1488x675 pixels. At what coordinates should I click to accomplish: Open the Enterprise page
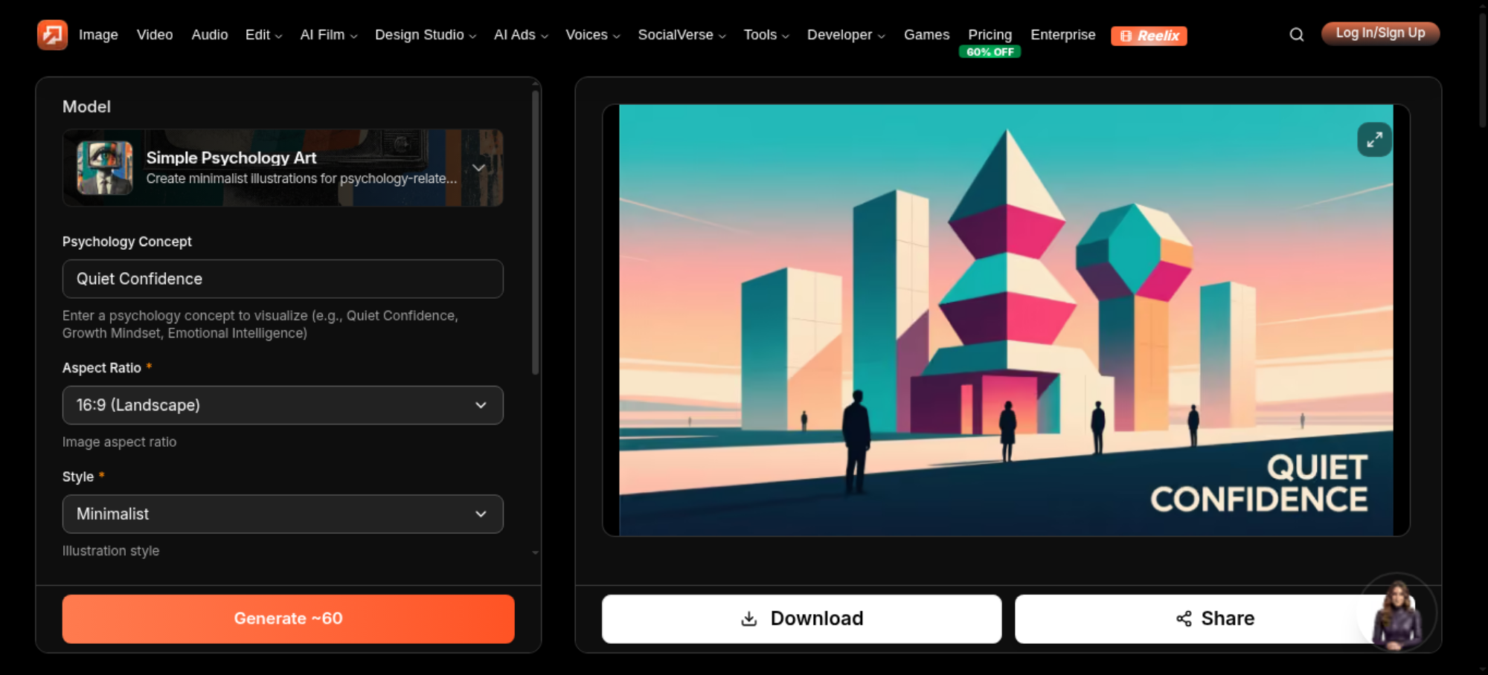click(x=1062, y=35)
